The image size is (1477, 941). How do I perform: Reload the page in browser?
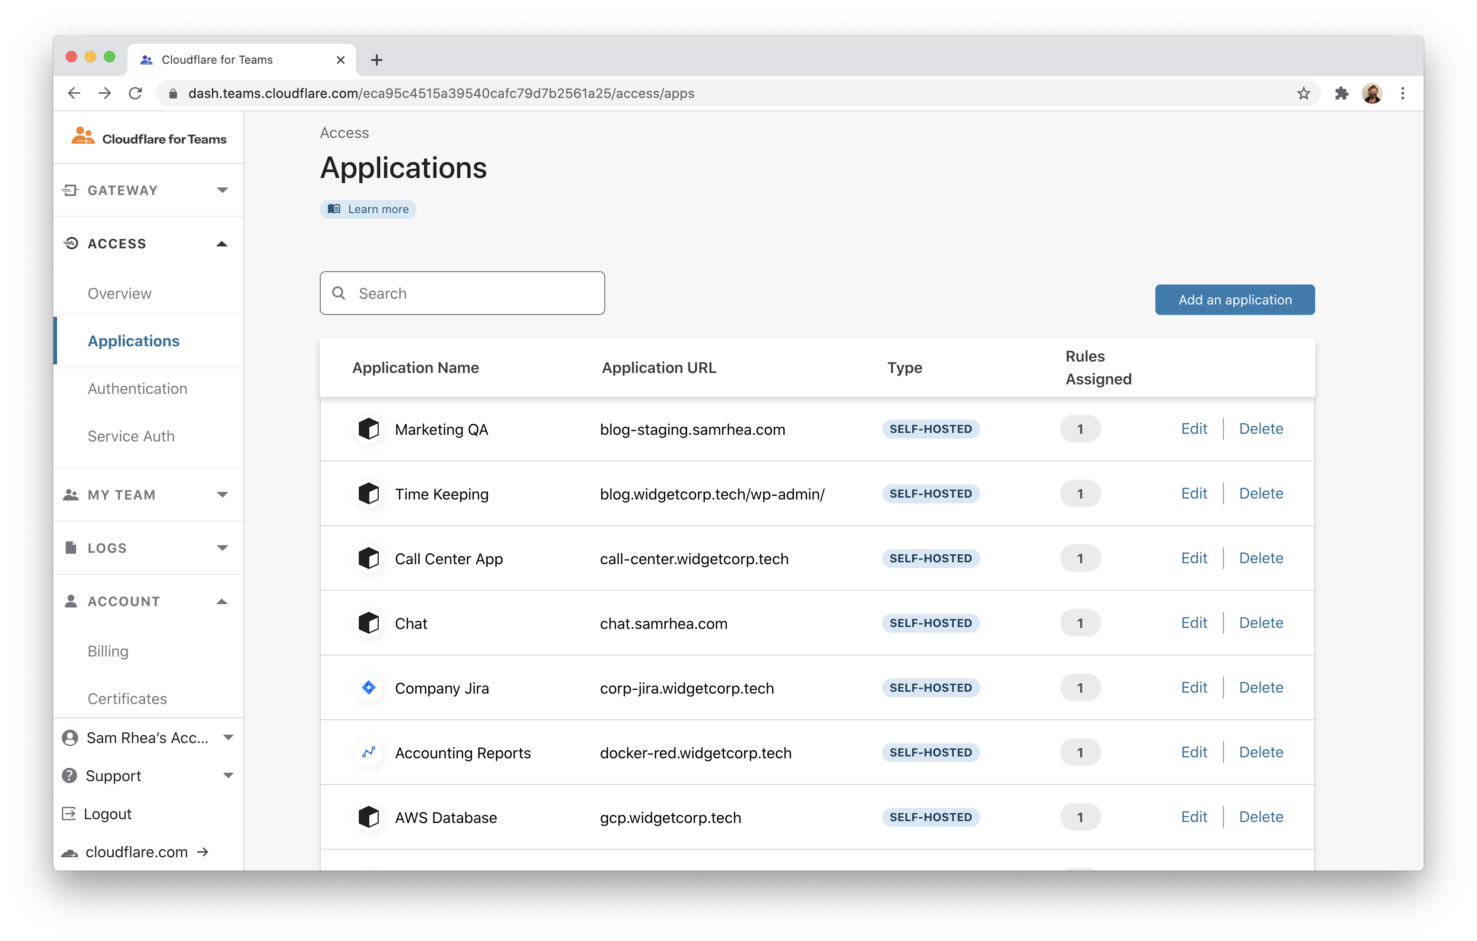(136, 93)
